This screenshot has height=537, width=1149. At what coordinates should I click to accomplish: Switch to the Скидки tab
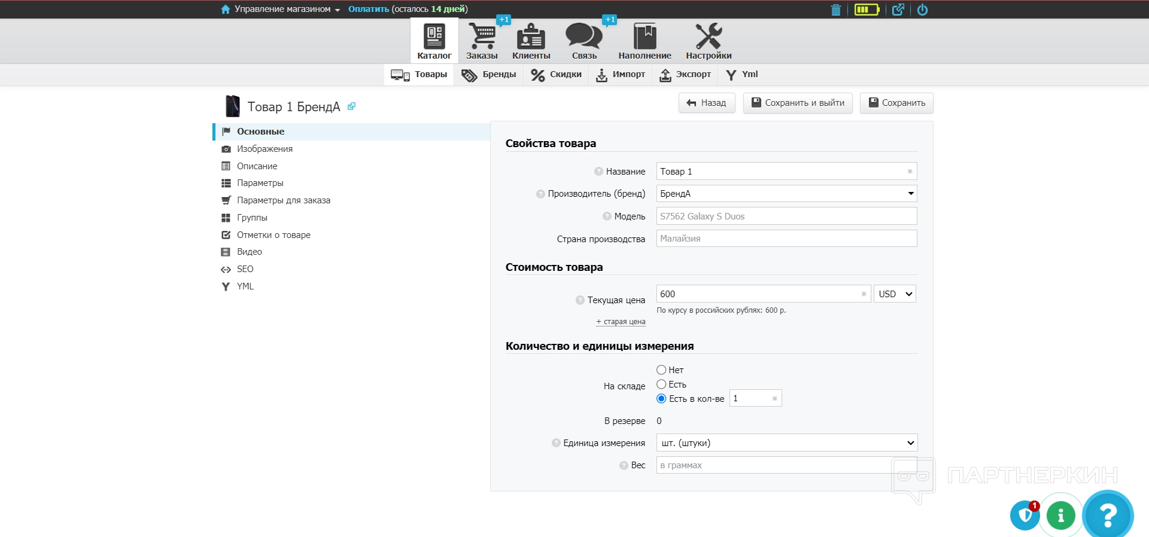point(556,75)
